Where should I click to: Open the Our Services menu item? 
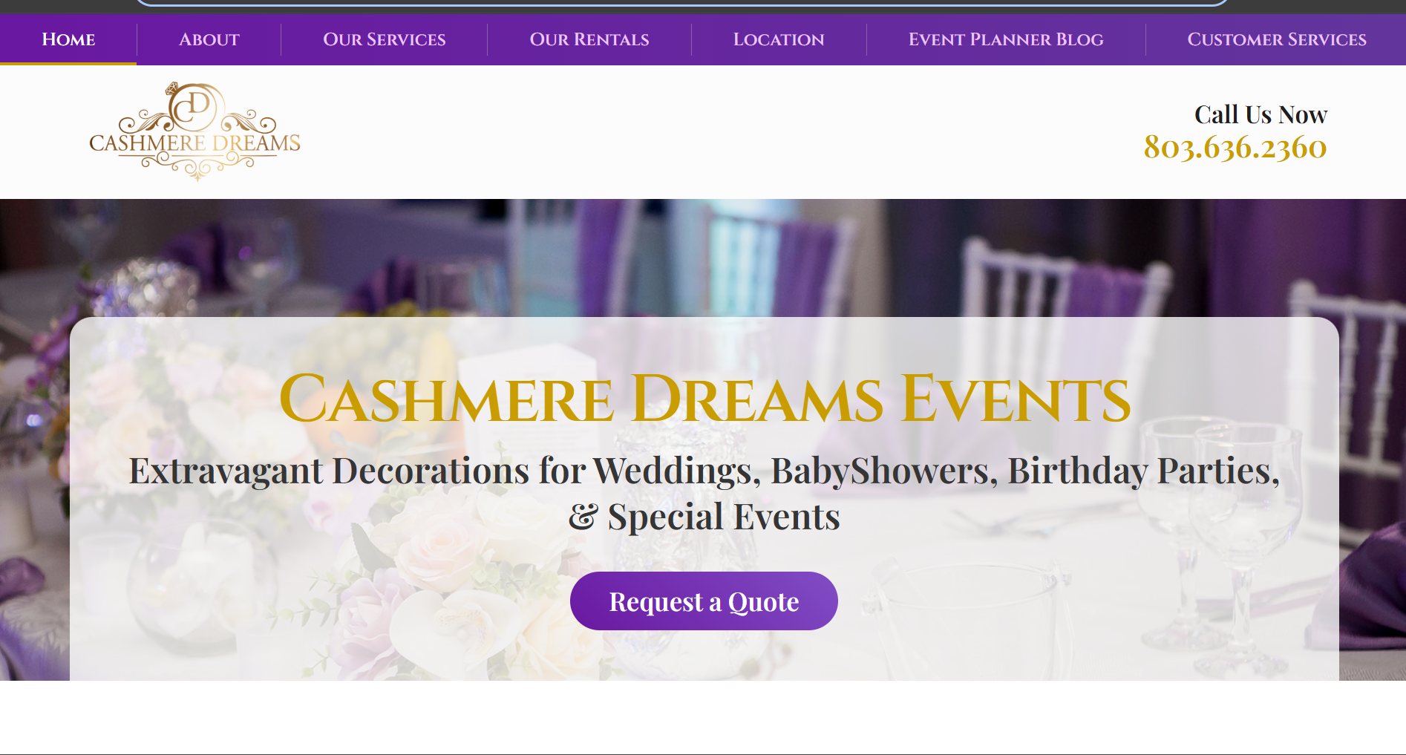tap(384, 39)
